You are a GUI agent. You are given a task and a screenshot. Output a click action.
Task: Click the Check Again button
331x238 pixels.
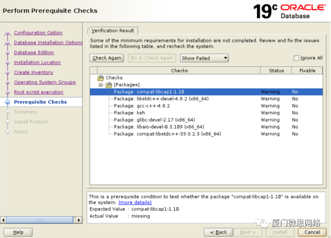click(x=107, y=58)
